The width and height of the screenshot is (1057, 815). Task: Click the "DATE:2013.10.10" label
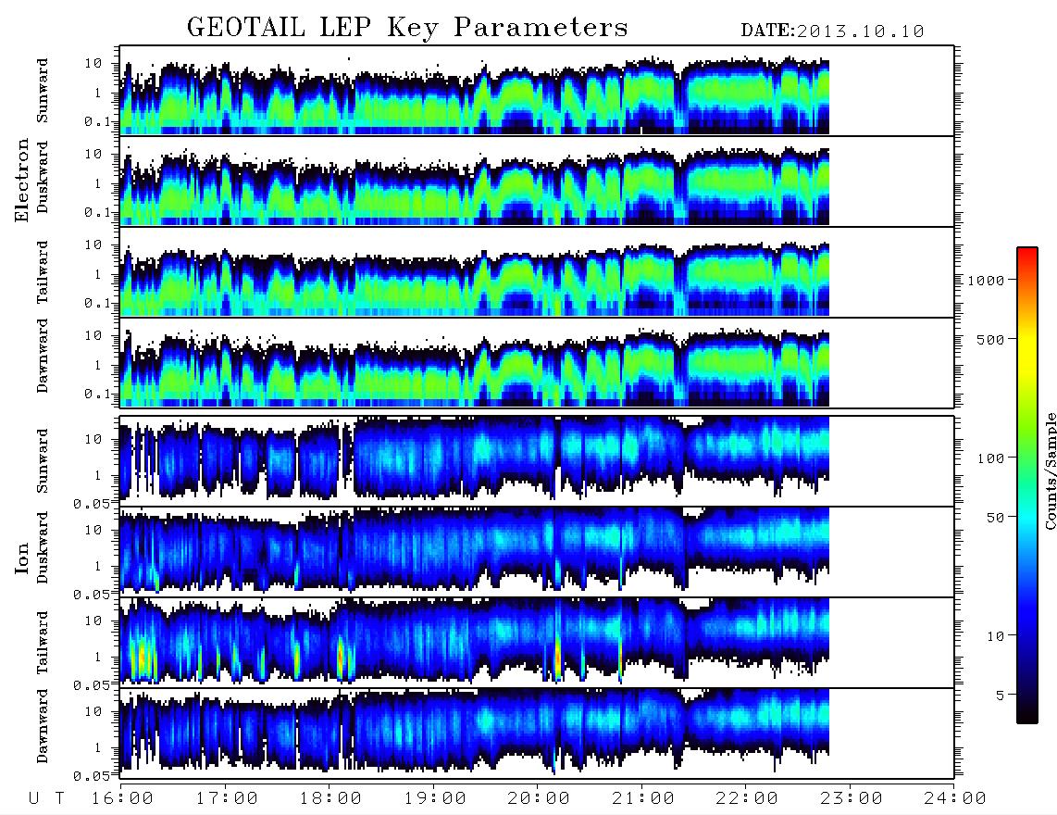(832, 31)
